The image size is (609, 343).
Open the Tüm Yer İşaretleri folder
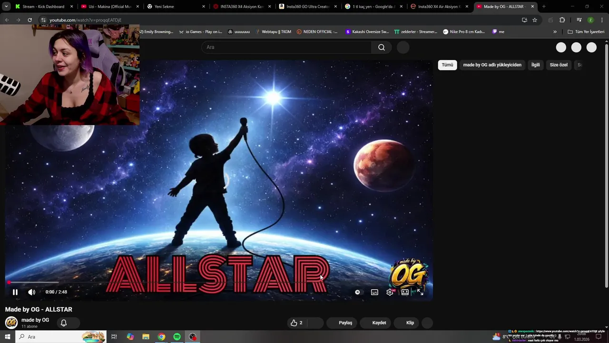point(586,32)
